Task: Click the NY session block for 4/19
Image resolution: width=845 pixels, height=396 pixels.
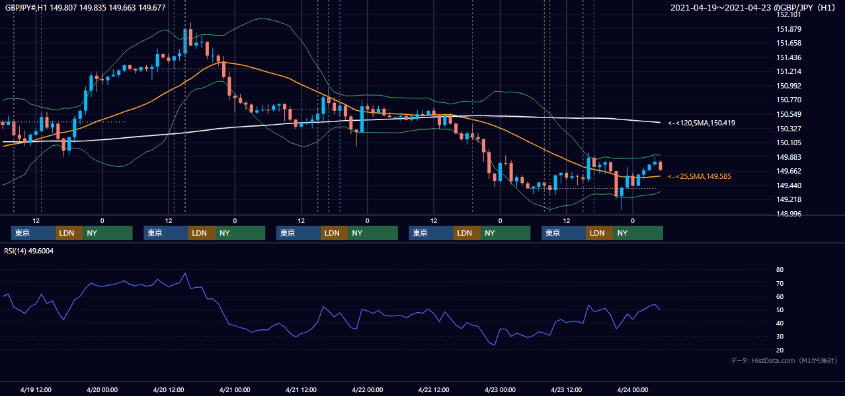Action: [108, 233]
